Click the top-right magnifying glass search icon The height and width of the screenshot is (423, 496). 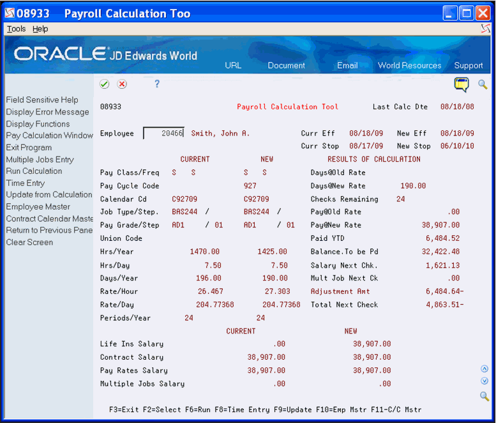pos(483,84)
